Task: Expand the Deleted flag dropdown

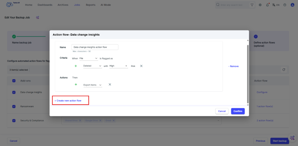Action: pos(92,66)
